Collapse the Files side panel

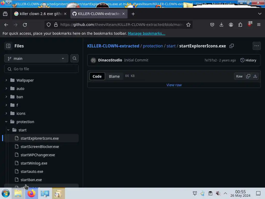(x=8, y=46)
